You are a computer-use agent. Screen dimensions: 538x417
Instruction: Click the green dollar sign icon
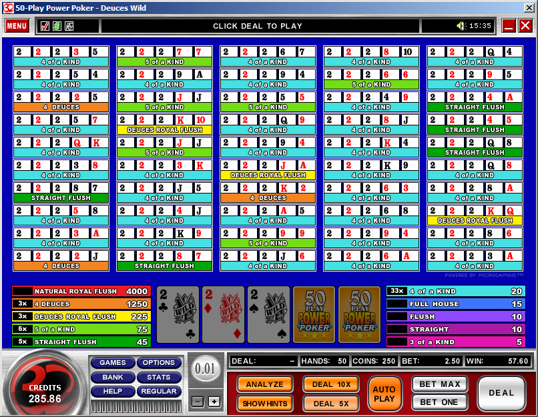pyautogui.click(x=57, y=26)
